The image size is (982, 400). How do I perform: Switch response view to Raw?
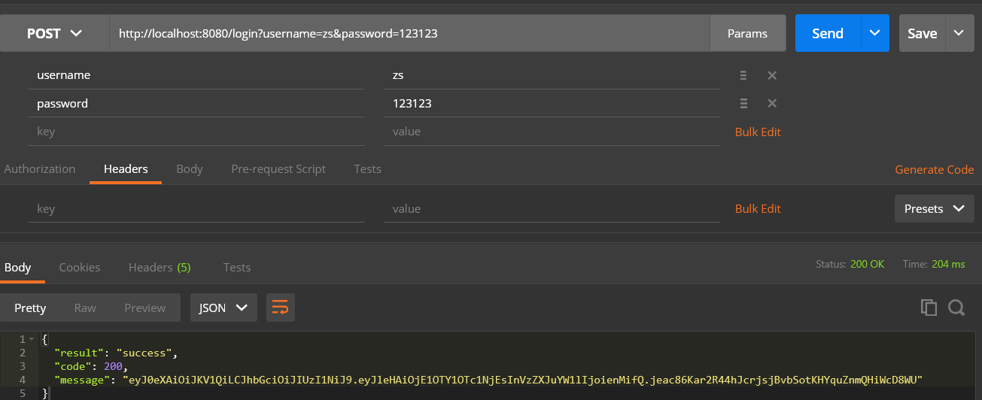(85, 308)
